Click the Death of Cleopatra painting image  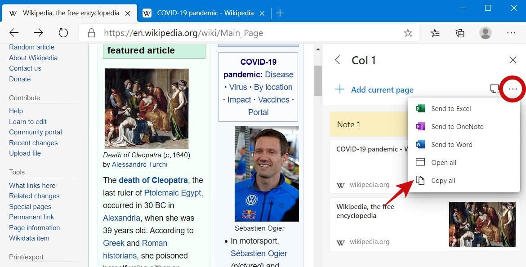[x=147, y=108]
